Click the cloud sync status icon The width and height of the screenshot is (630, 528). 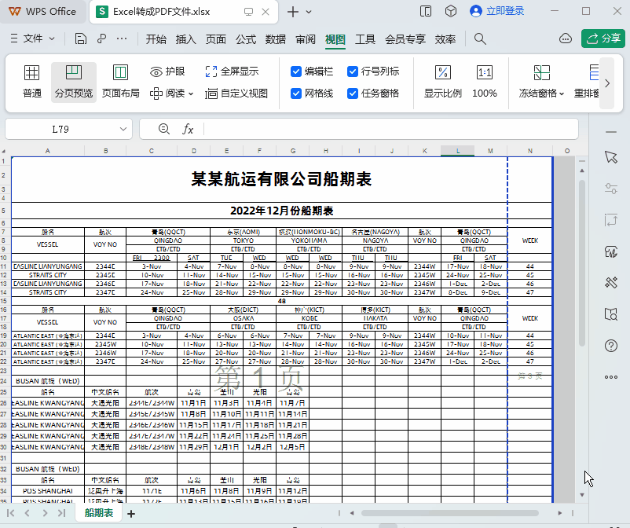tap(566, 38)
